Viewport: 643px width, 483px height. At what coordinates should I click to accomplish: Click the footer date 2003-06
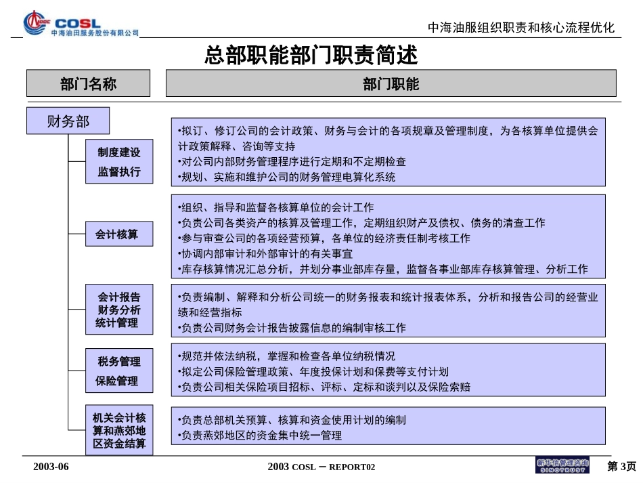pyautogui.click(x=51, y=467)
